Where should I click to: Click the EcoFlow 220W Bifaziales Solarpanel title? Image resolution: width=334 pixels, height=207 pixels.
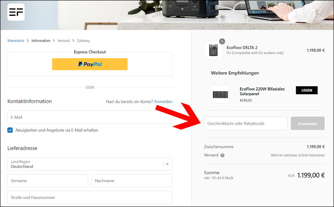tap(262, 91)
